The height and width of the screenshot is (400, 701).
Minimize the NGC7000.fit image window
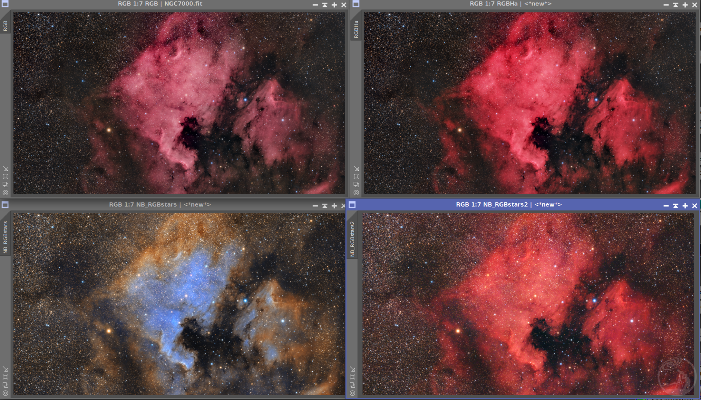[315, 5]
